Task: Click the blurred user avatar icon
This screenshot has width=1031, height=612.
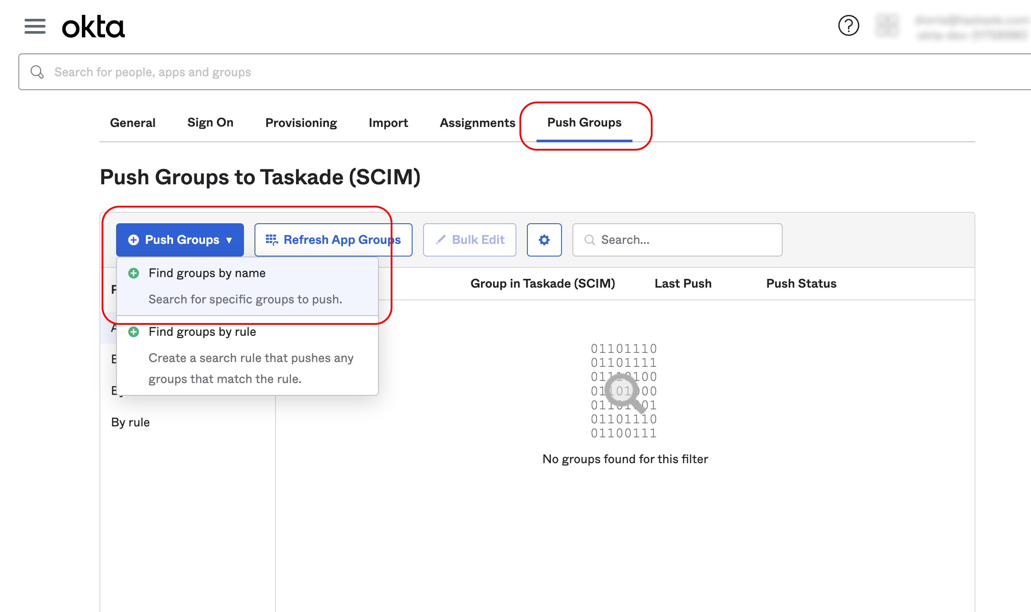Action: tap(887, 25)
